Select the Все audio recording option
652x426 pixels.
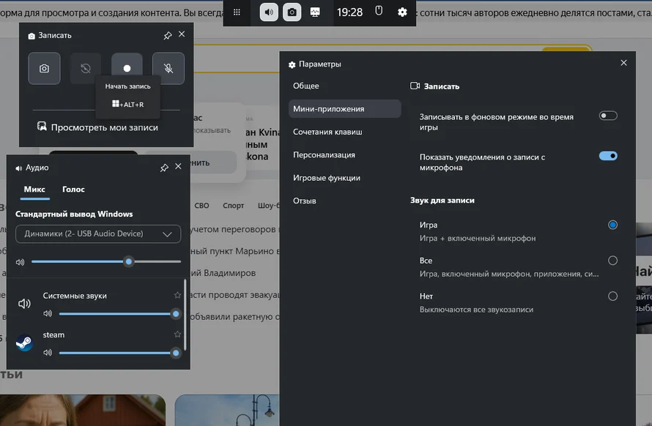click(x=612, y=261)
